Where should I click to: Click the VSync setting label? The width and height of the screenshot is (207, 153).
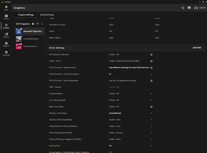pyautogui.click(x=52, y=31)
